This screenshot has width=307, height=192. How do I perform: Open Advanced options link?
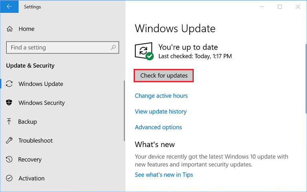159,127
